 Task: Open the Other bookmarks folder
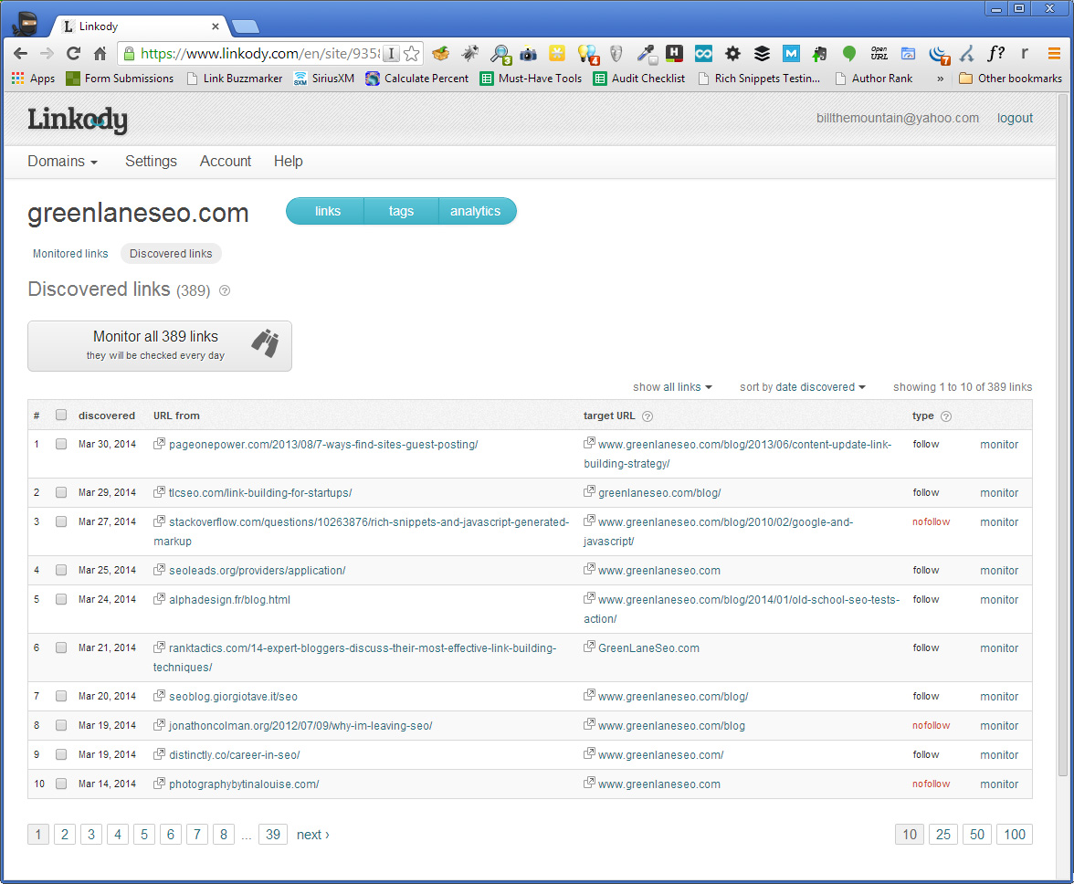click(x=1010, y=78)
